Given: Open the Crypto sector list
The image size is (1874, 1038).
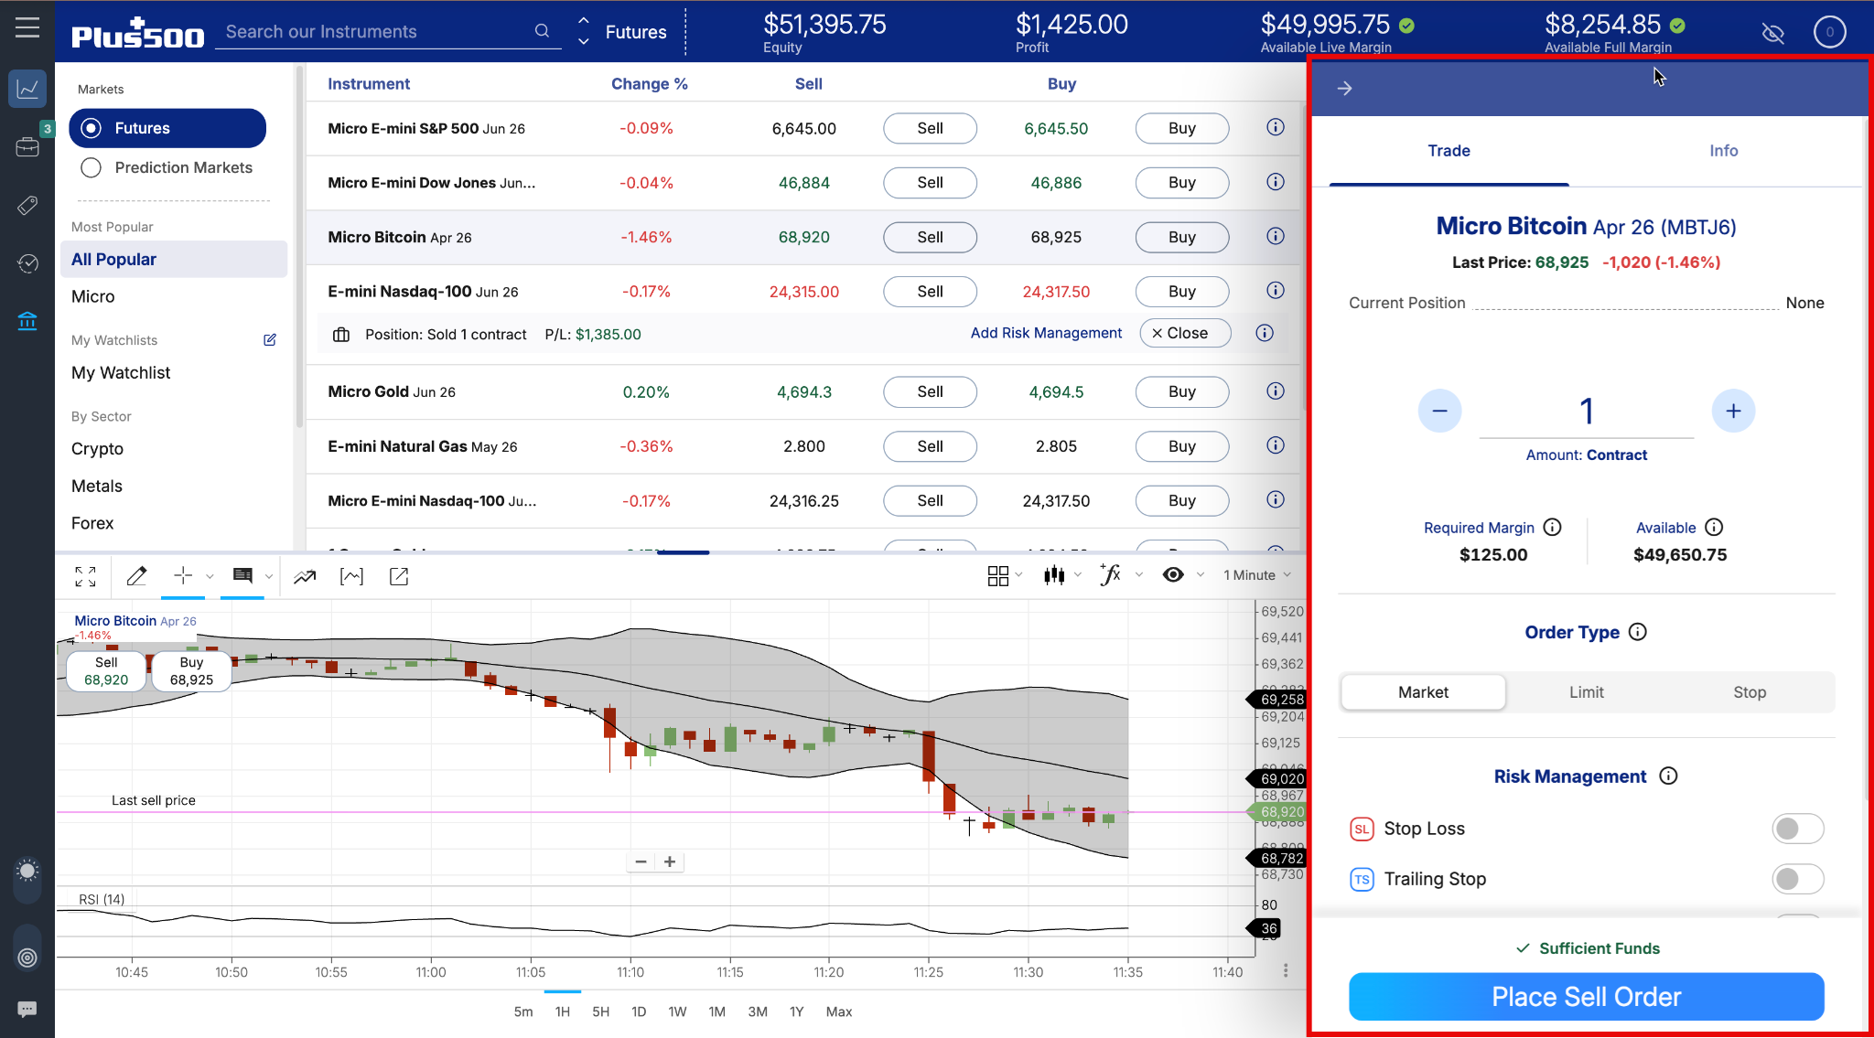Looking at the screenshot, I should [97, 449].
